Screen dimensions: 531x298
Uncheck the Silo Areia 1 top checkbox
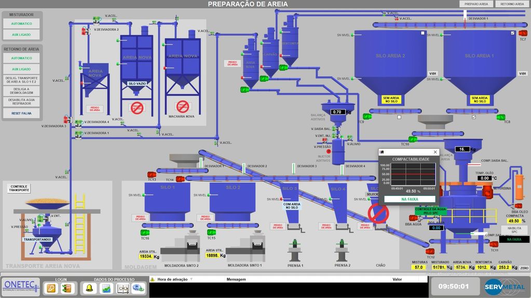pos(513,33)
